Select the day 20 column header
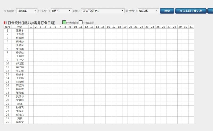 tap(130, 27)
